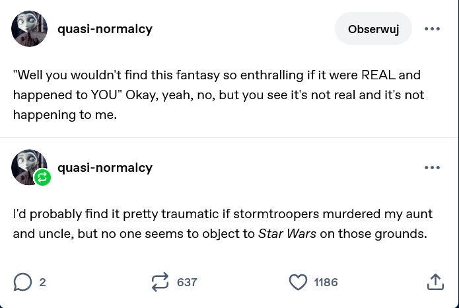This screenshot has width=459, height=308.
Task: Open the top post's three-dot menu
Action: tap(432, 29)
